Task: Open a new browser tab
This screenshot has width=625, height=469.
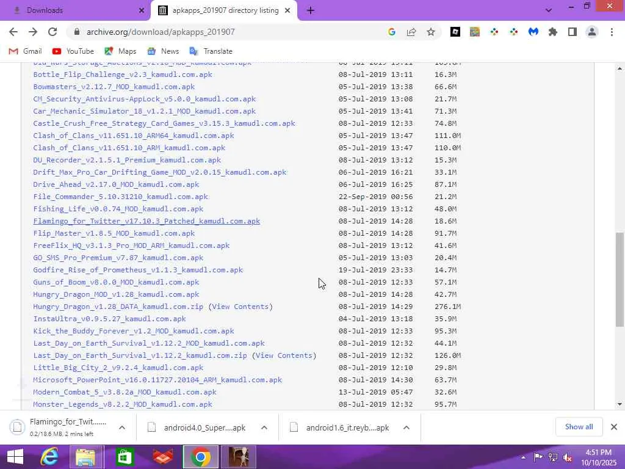Action: (311, 11)
